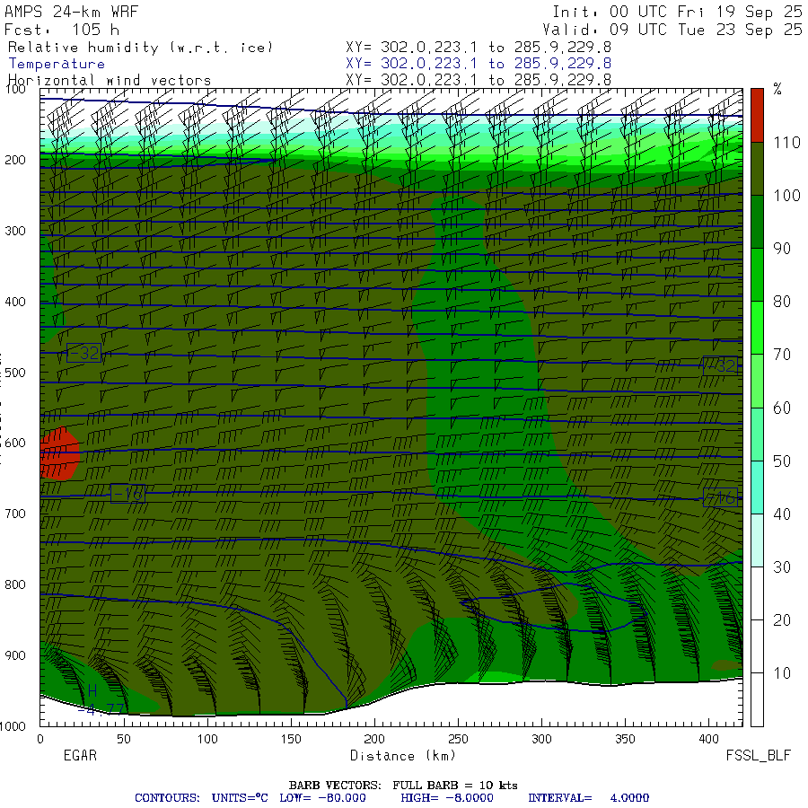Select the 'FSSL_BLF' station label
The height and width of the screenshot is (808, 808).
coord(758,756)
